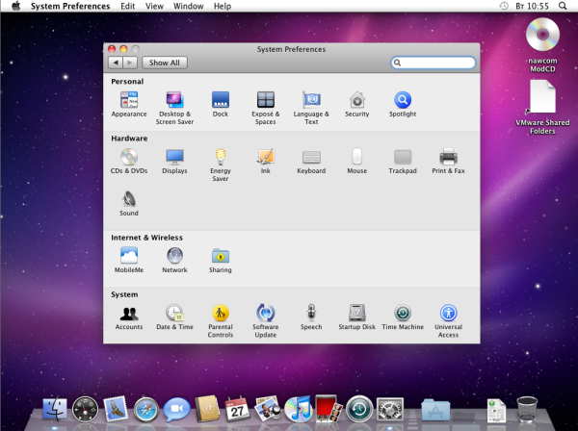Launch iTunes from the Dock
This screenshot has width=578, height=431.
[x=299, y=409]
